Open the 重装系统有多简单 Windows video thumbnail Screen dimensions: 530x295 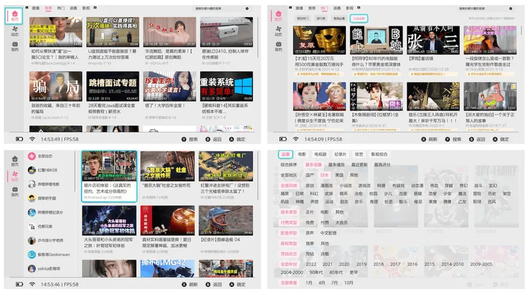[x=226, y=86]
